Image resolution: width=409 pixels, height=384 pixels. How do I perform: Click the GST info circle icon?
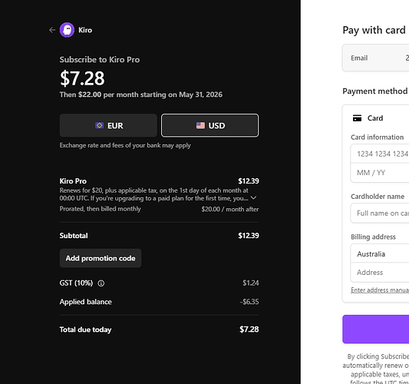pos(101,283)
